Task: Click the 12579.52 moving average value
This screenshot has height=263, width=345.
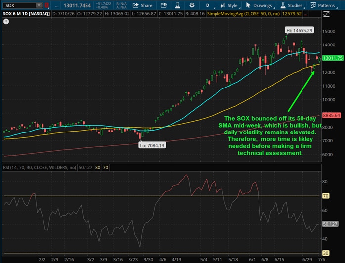Action: click(x=292, y=14)
